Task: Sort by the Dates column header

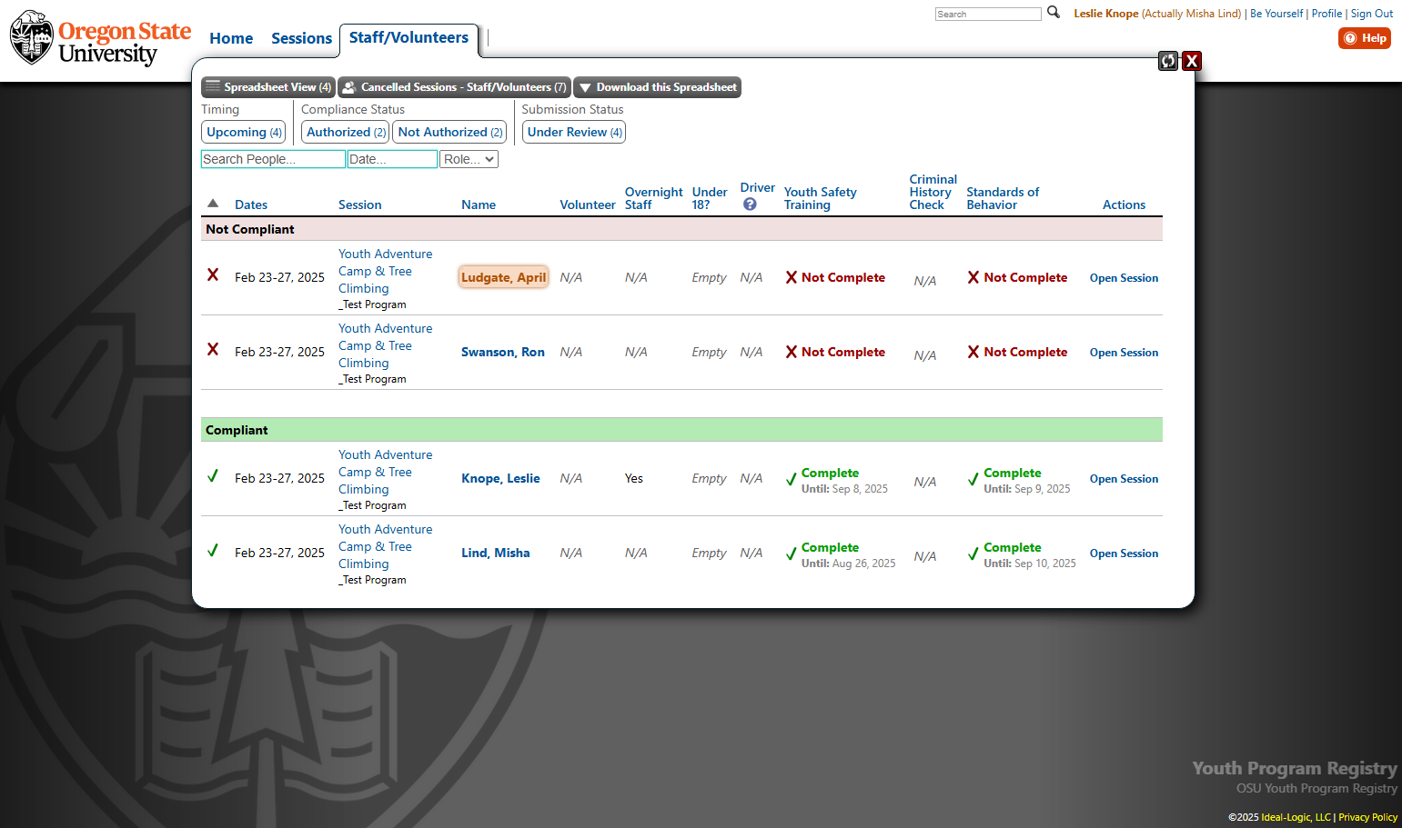Action: (251, 205)
